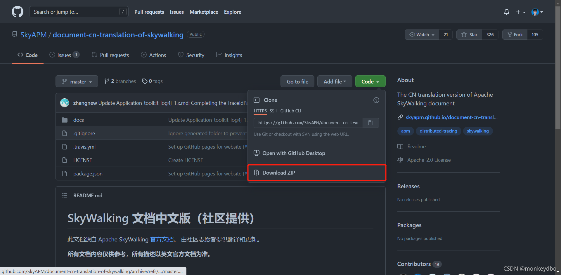
Task: Click the file icon beside package.json
Action: pos(65,174)
